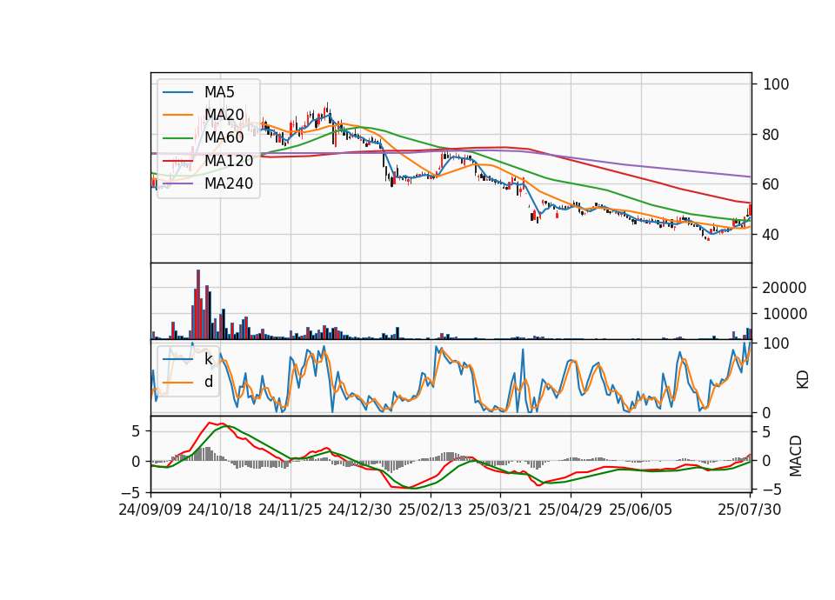Click the MA5 legend label

point(219,92)
